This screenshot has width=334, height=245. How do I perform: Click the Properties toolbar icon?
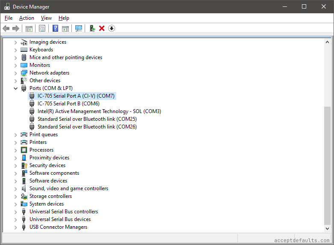(x=42, y=28)
